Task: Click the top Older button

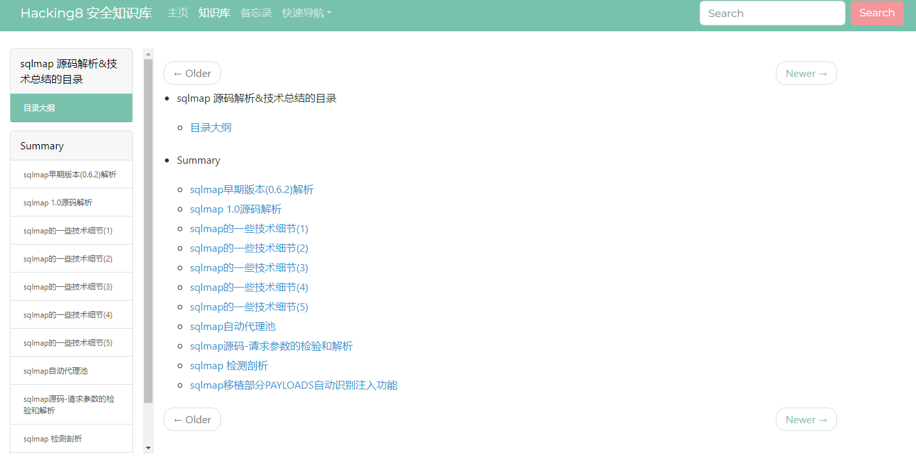Action: (192, 73)
